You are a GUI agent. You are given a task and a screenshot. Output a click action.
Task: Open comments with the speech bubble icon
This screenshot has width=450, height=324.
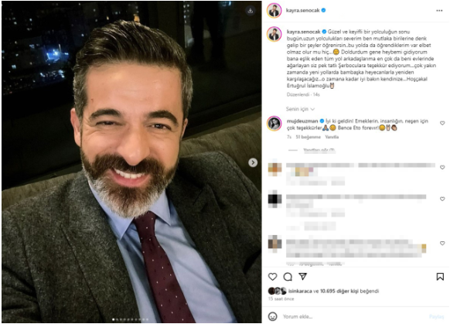[x=288, y=277]
